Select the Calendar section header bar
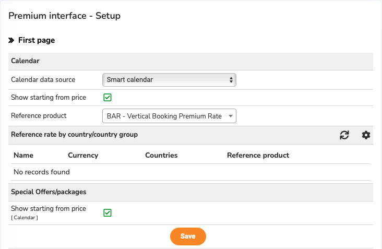 pyautogui.click(x=191, y=61)
